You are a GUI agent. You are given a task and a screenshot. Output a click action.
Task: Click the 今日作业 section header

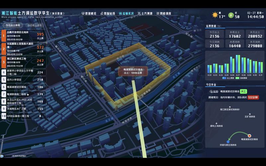[x=211, y=85]
